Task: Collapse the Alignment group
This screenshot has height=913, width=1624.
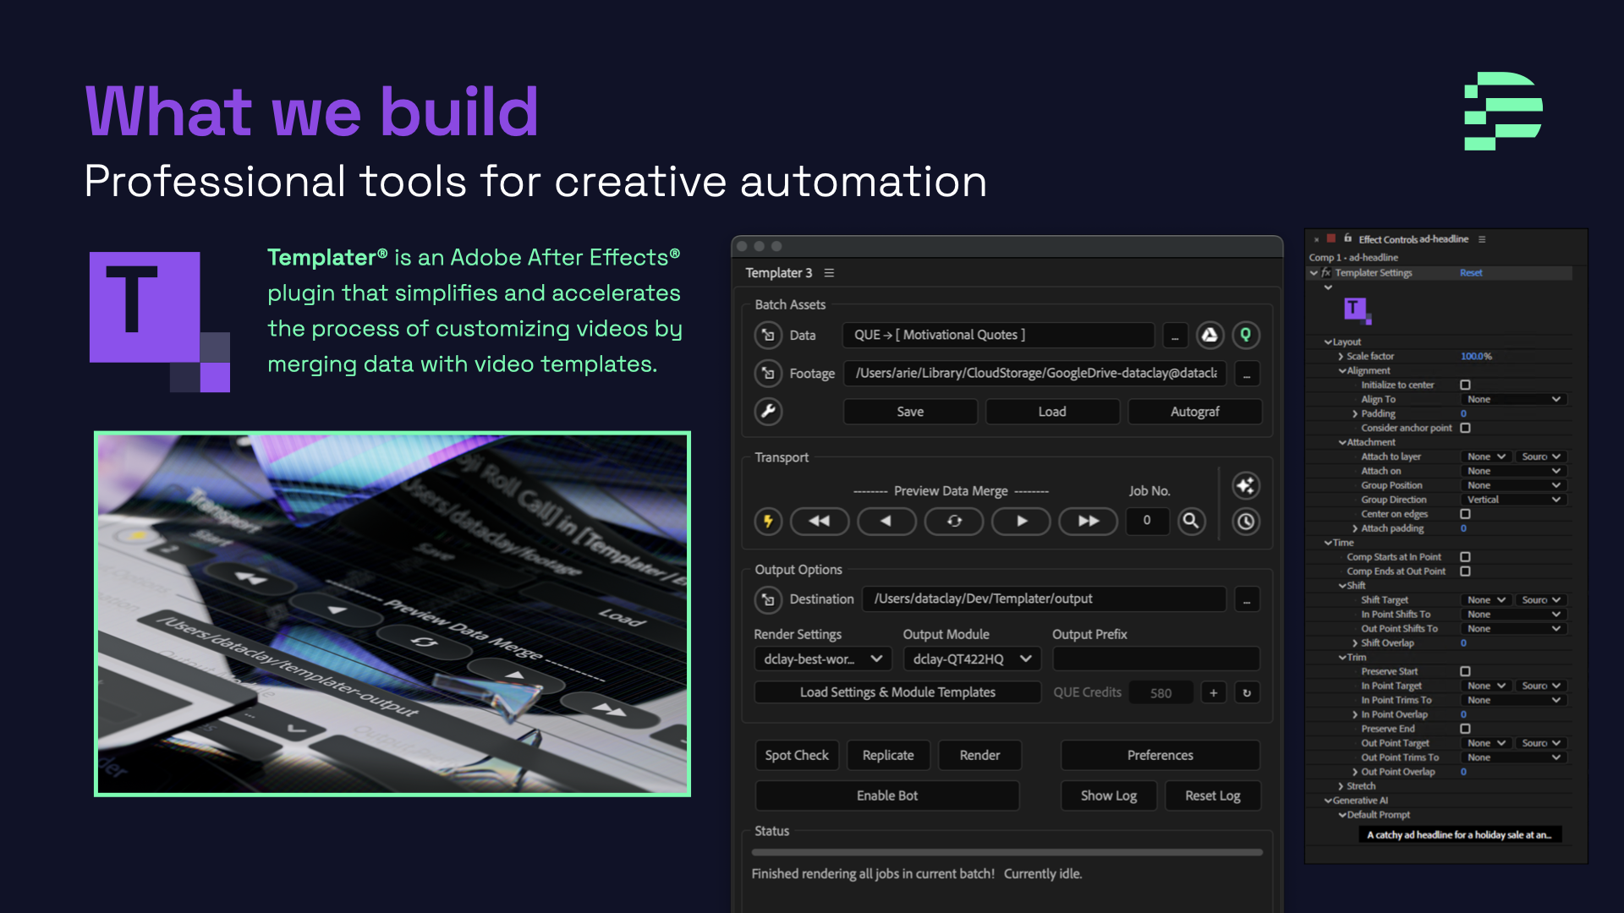Action: (1342, 371)
